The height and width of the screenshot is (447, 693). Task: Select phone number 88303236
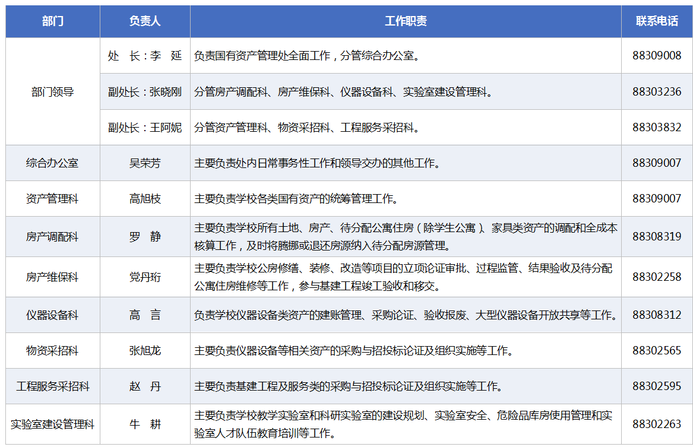(x=657, y=92)
